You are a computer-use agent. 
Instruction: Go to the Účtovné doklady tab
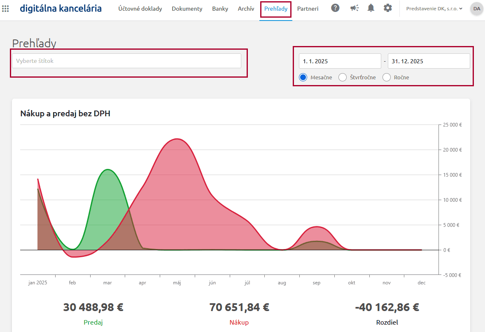click(140, 9)
